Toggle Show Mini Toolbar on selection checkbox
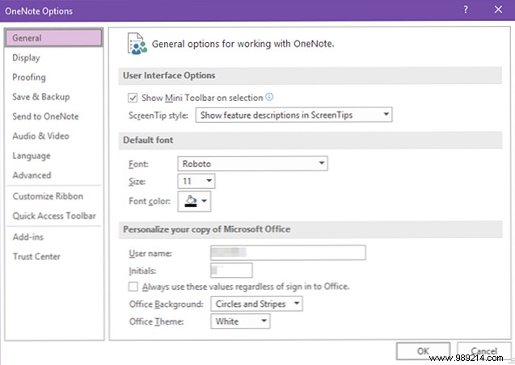Viewport: 515px width, 365px height. 133,98
